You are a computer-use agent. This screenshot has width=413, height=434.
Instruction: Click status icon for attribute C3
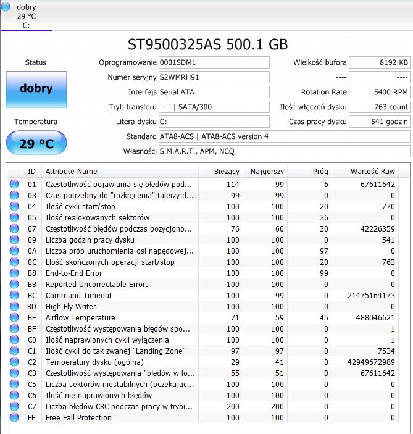click(14, 373)
